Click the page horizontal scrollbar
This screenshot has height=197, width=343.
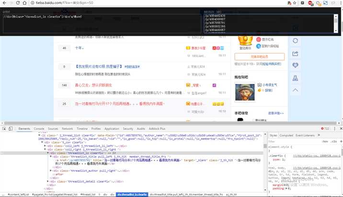[x=170, y=123]
